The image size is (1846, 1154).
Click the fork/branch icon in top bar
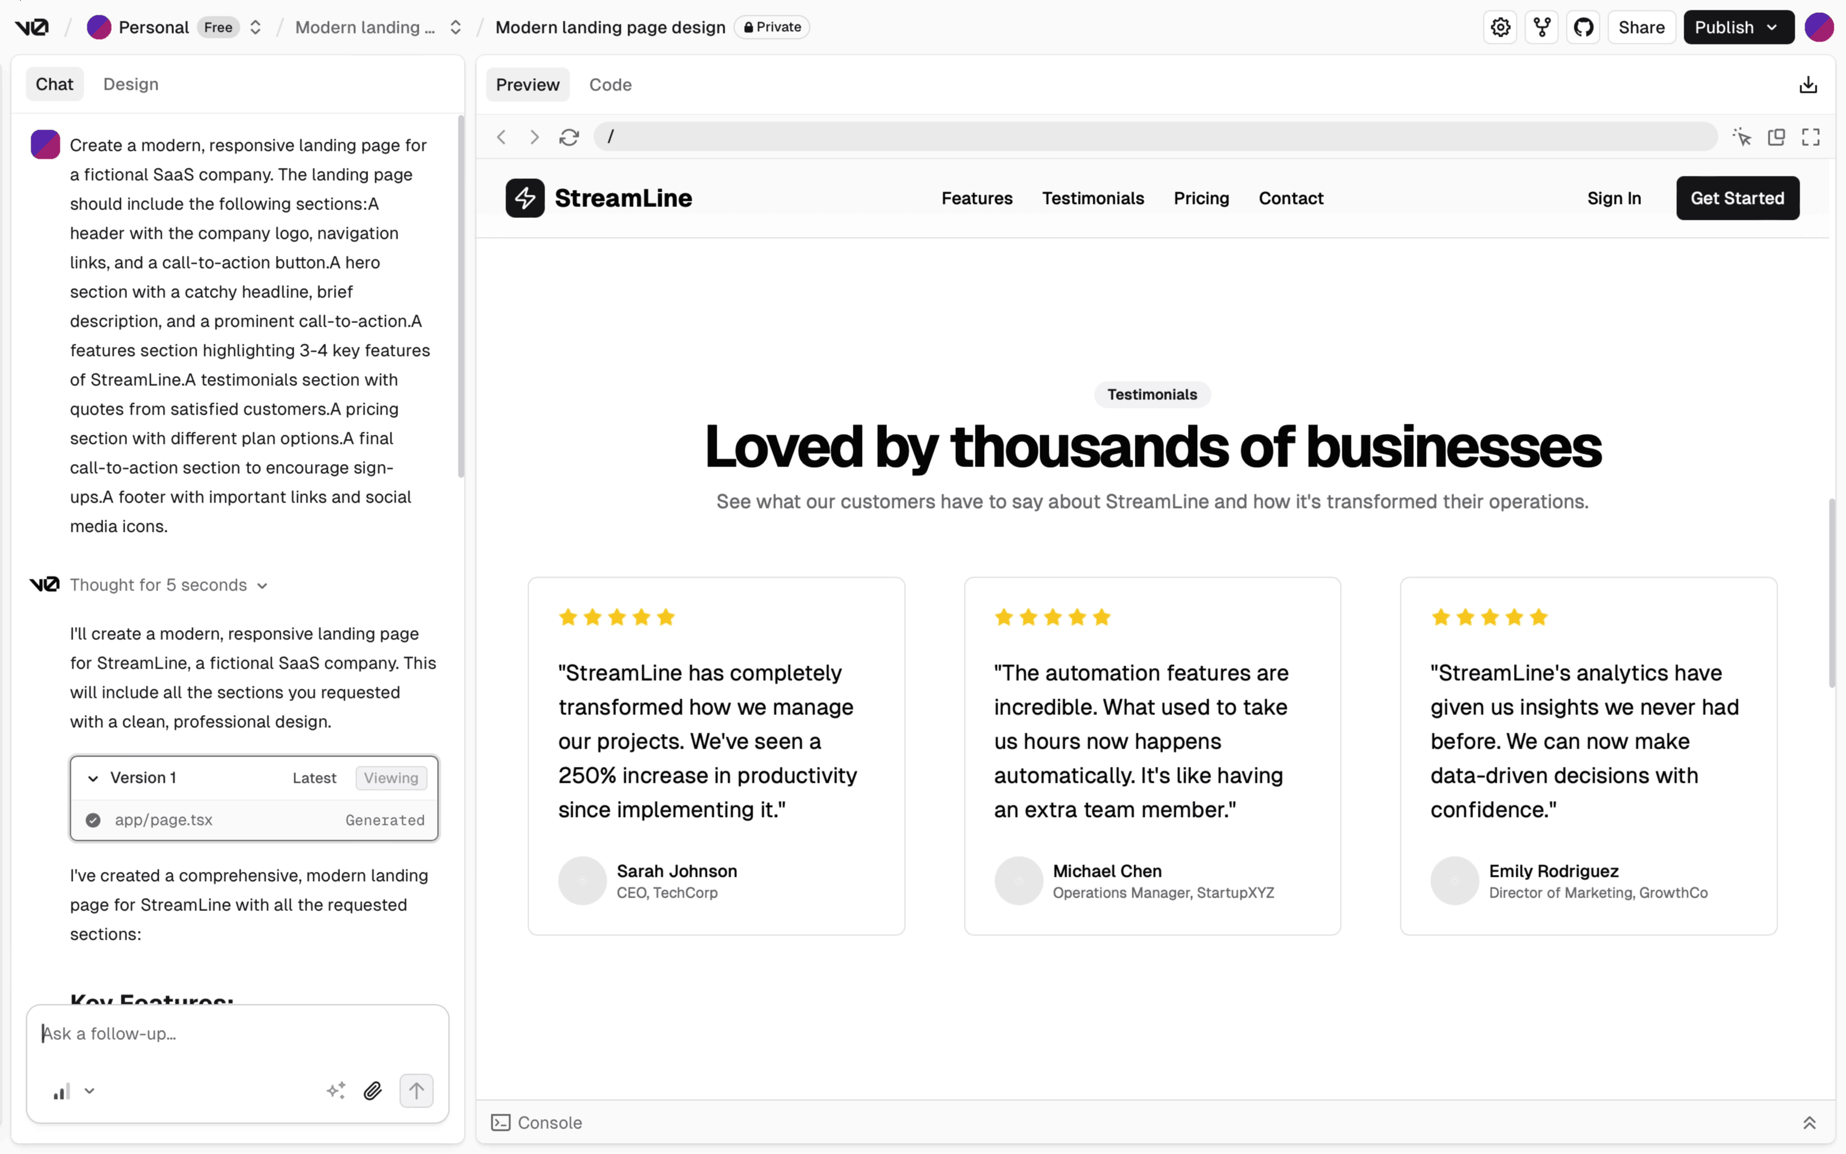tap(1541, 27)
